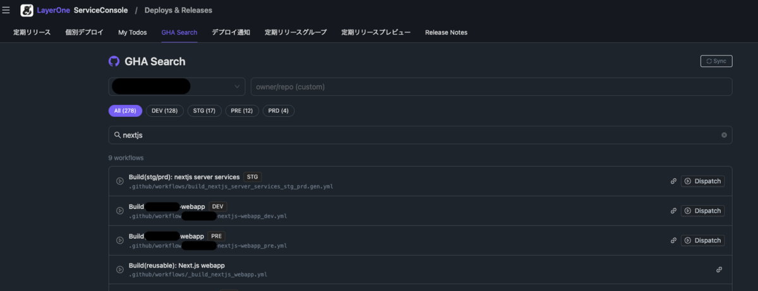This screenshot has height=291, width=758.
Task: Click play icon for the PRE webapp workflow
Action: point(120,241)
